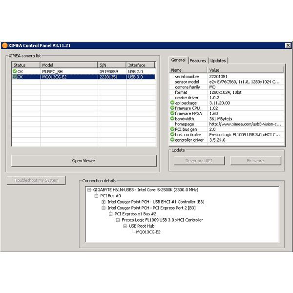This screenshot has width=293, height=293.
Task: Click green check icon beside controller driver
Action: 172,140
